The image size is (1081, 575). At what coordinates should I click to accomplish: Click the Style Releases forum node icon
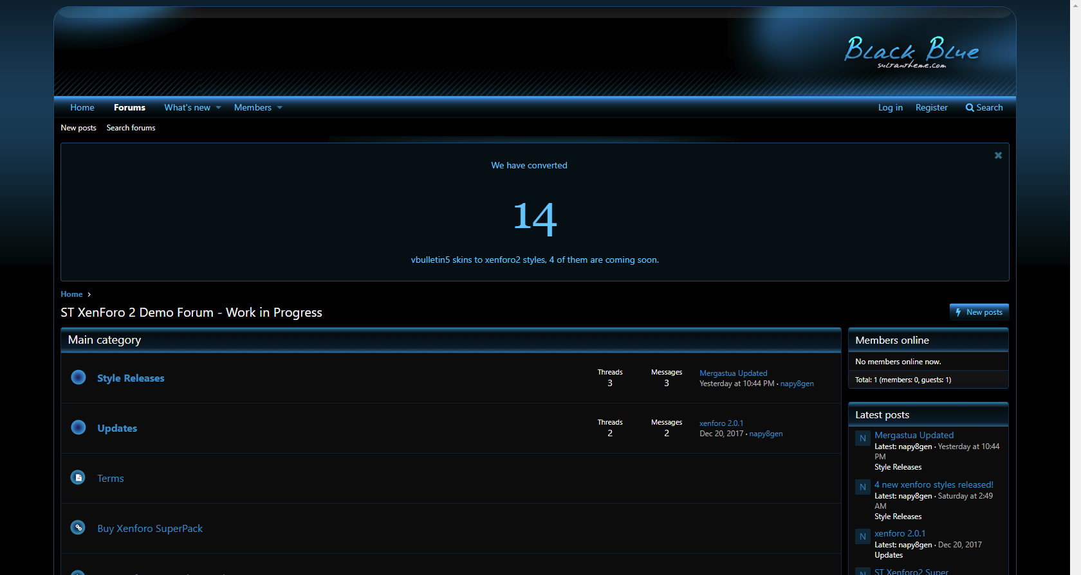(79, 377)
